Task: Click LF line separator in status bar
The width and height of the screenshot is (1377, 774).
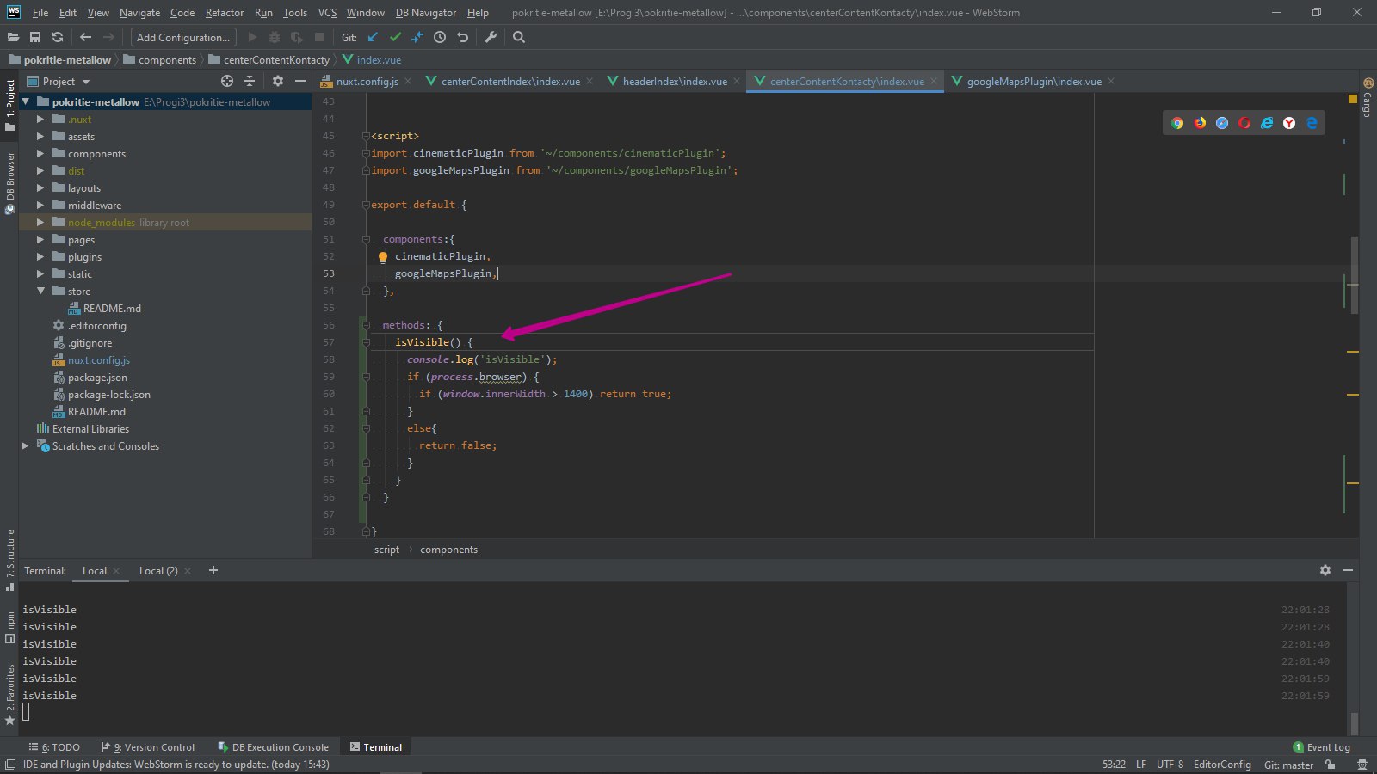Action: click(x=1140, y=765)
